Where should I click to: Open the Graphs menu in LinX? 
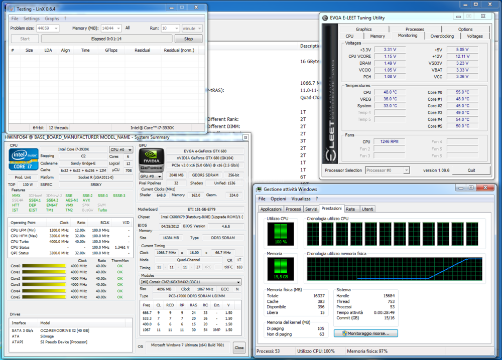pyautogui.click(x=52, y=19)
